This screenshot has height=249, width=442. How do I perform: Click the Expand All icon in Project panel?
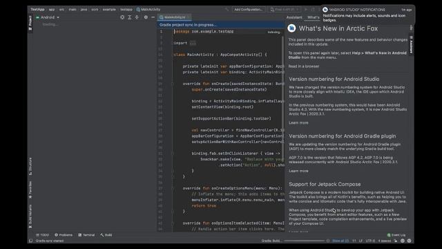pos(130,17)
